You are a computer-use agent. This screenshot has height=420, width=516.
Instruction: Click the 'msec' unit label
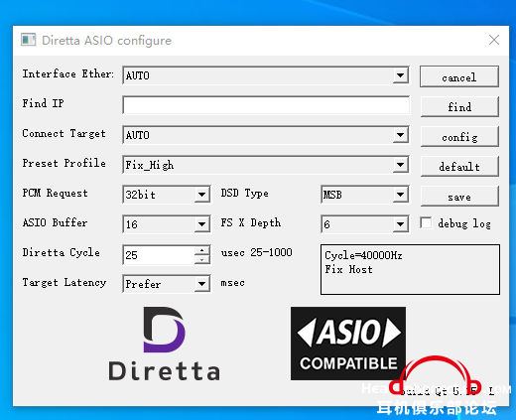(232, 283)
